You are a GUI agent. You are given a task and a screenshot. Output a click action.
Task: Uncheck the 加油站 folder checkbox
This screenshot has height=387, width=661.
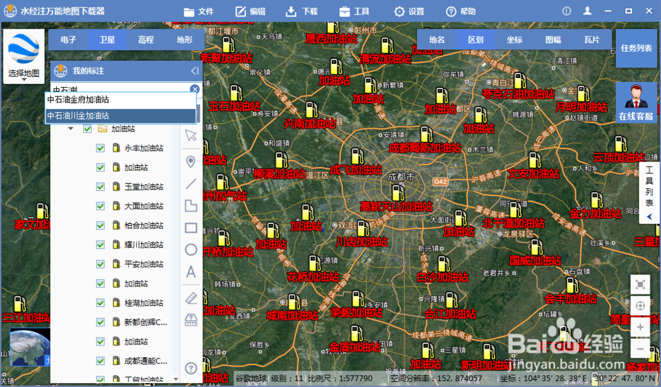(87, 128)
